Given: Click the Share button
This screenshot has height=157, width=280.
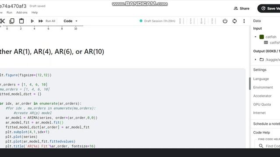Looking at the screenshot, I should 241,8.
